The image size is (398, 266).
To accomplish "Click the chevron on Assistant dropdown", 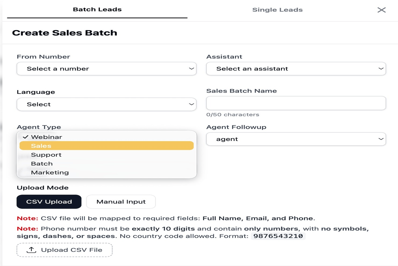I will click(x=381, y=69).
